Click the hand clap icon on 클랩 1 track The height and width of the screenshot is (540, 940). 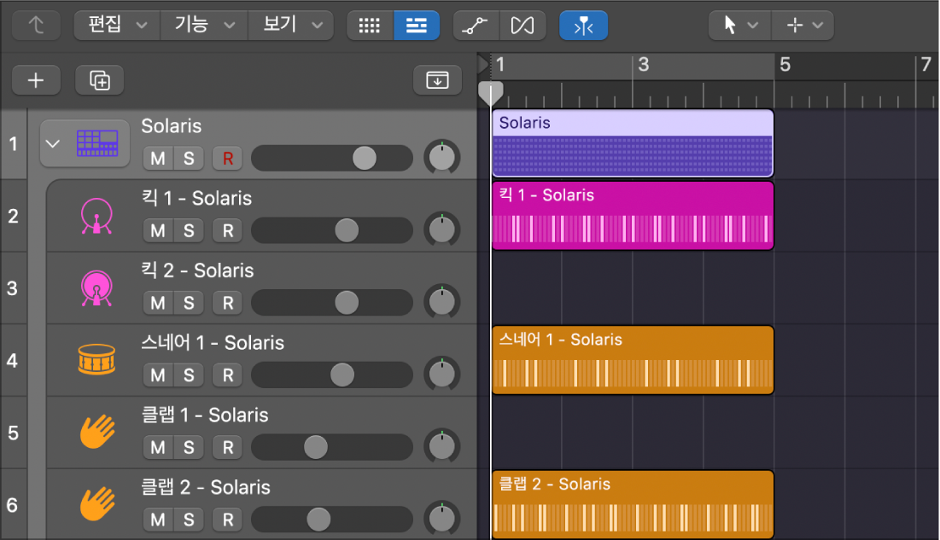click(96, 433)
